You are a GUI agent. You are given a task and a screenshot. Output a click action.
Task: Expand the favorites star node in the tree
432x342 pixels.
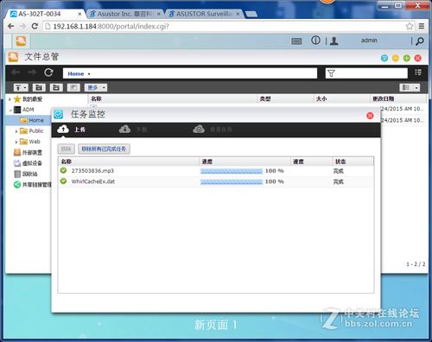(10, 99)
